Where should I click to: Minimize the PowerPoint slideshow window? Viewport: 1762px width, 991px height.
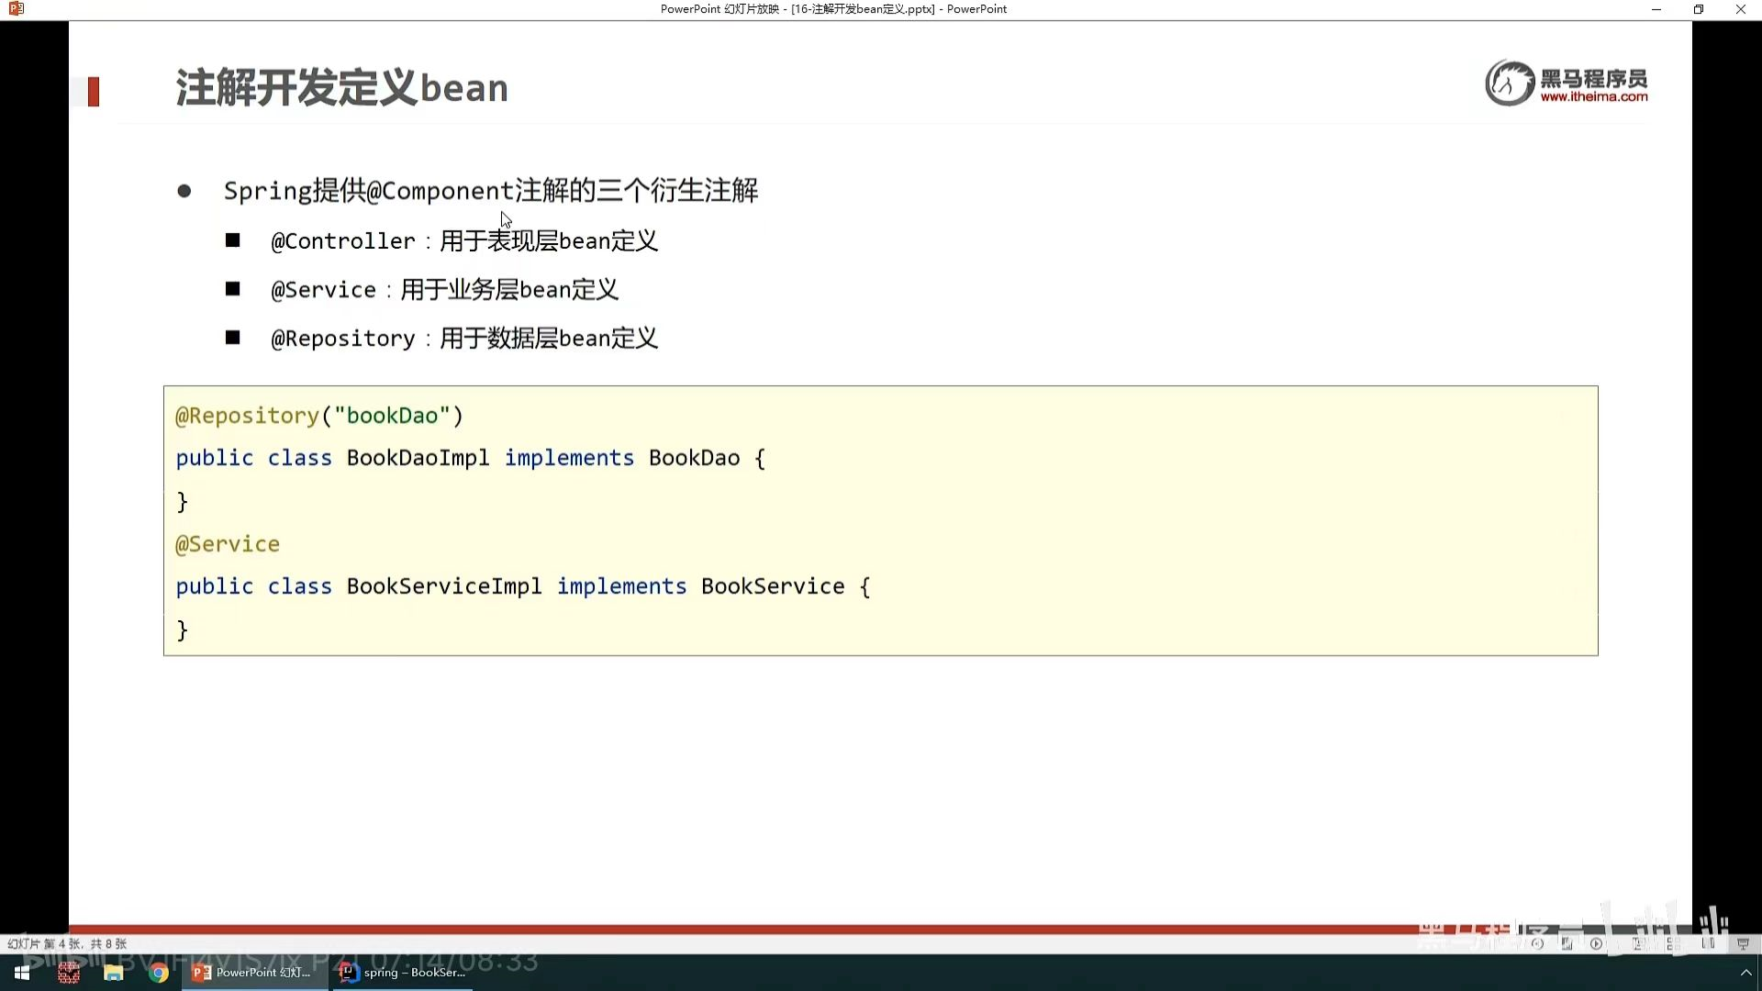tap(1656, 9)
